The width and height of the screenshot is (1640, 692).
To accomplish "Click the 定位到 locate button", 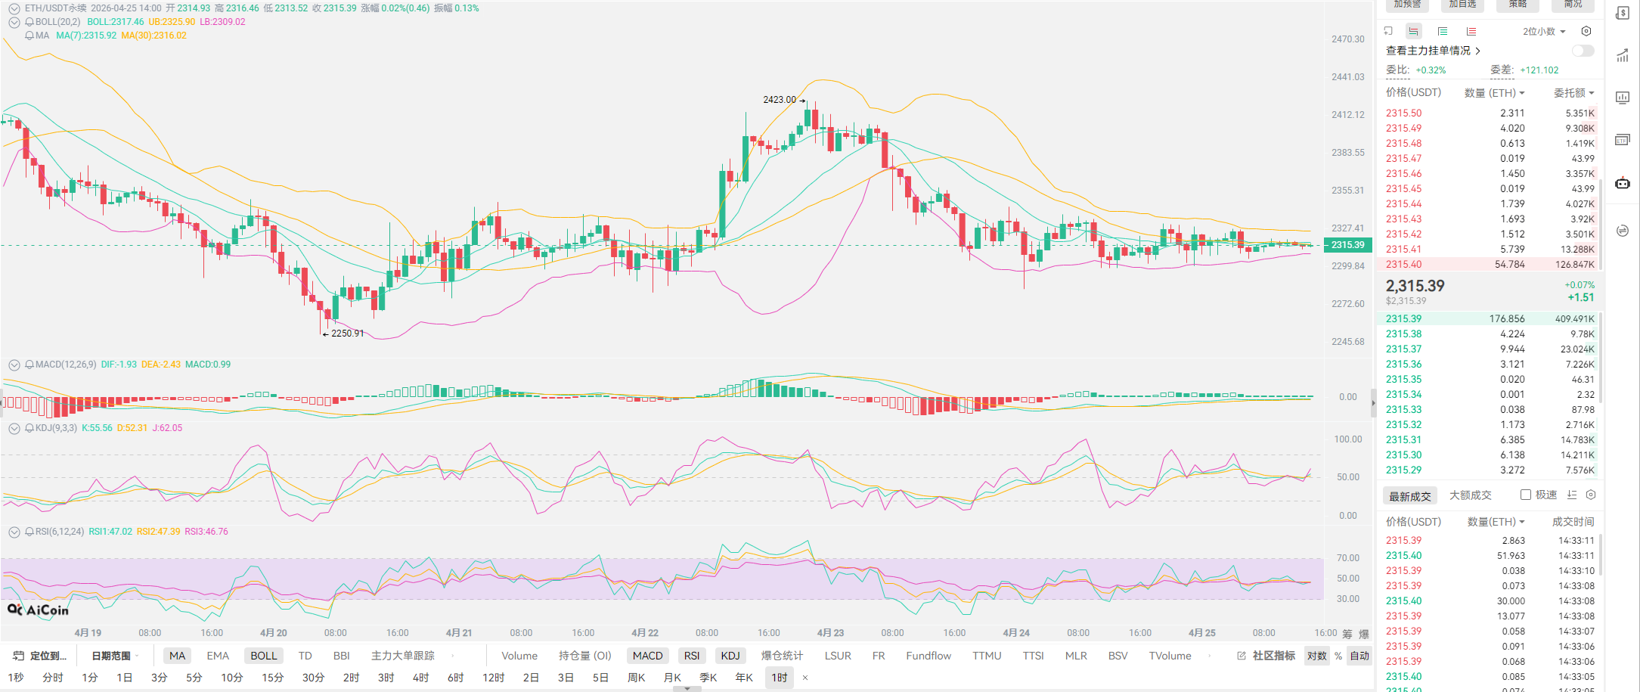I will [41, 656].
